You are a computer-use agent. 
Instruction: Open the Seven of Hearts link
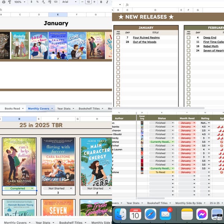click(214, 50)
